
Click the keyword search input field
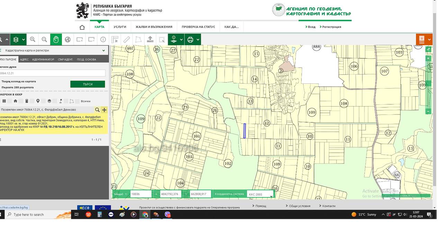[53, 73]
